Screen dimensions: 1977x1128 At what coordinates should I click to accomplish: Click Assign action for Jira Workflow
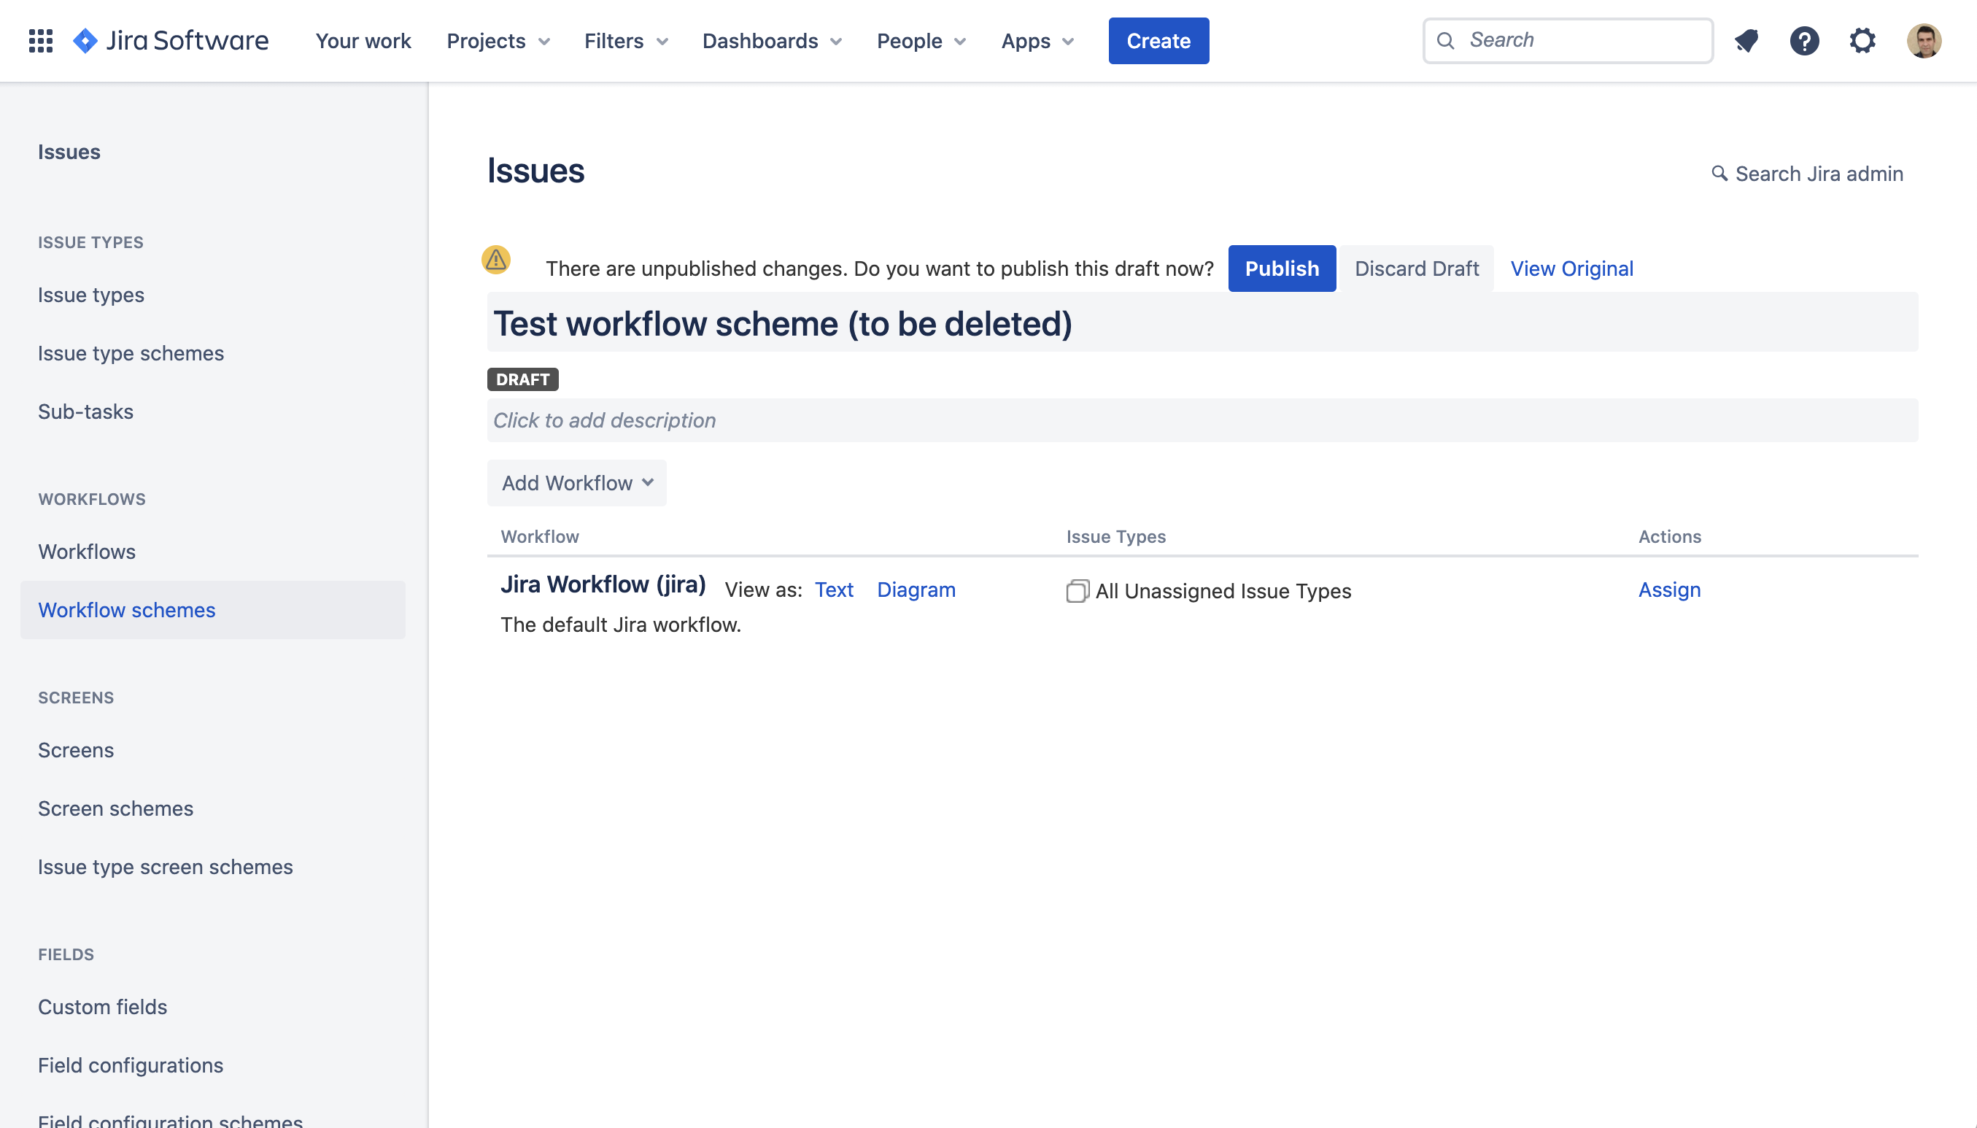(1670, 590)
